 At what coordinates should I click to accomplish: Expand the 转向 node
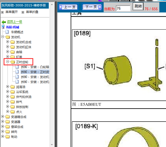tap(2, 131)
